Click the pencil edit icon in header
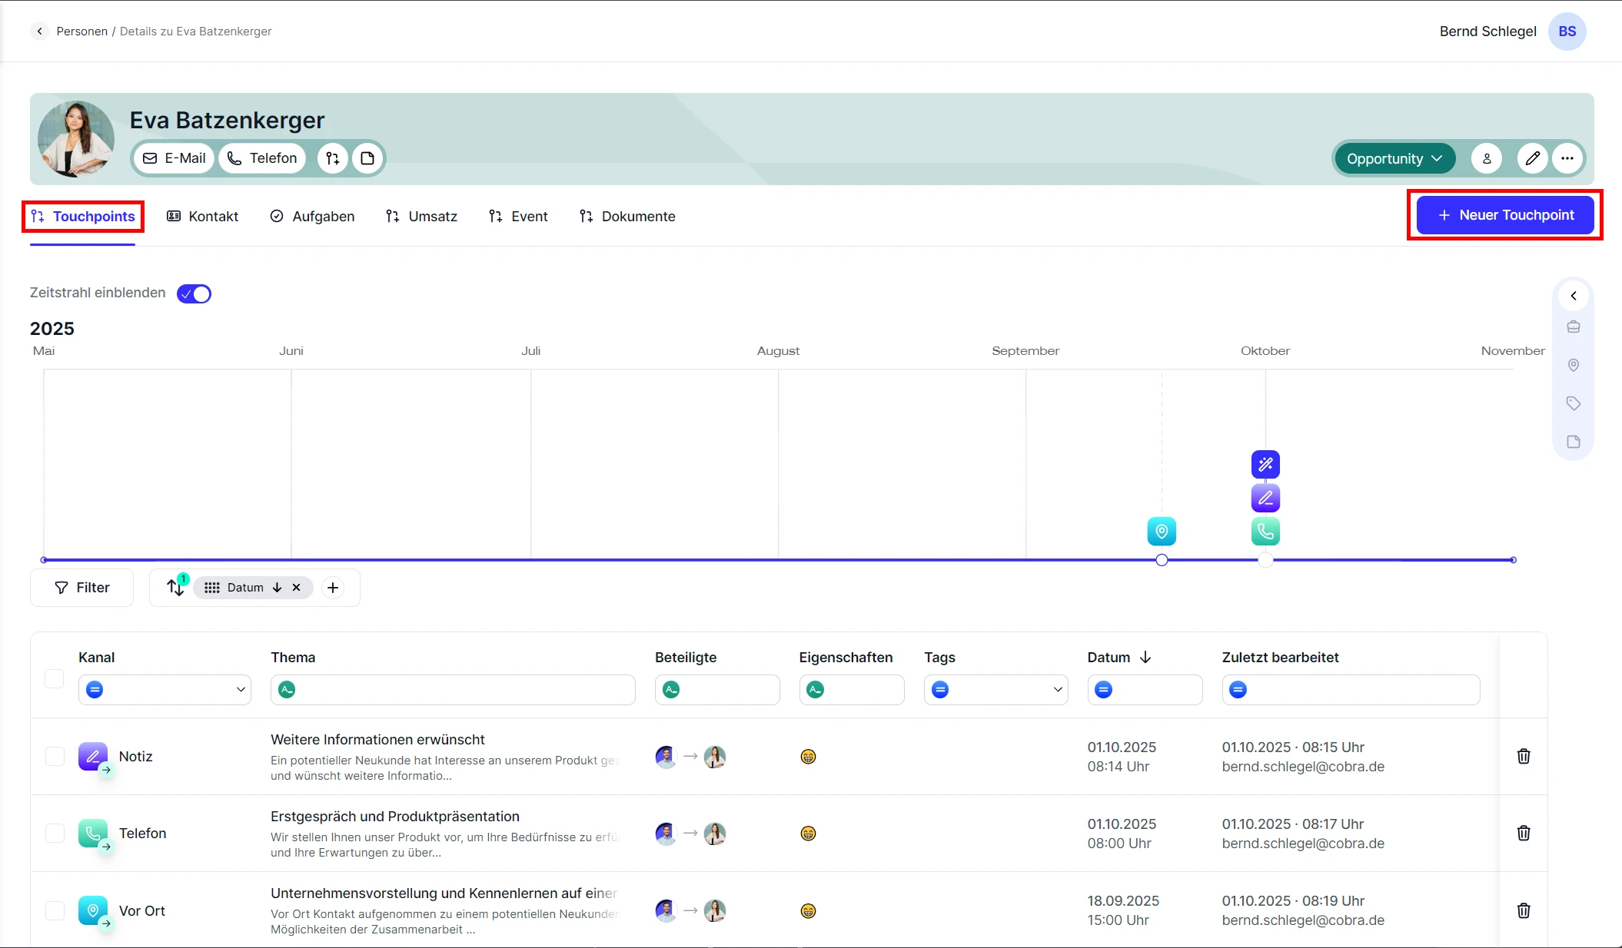 click(x=1532, y=159)
